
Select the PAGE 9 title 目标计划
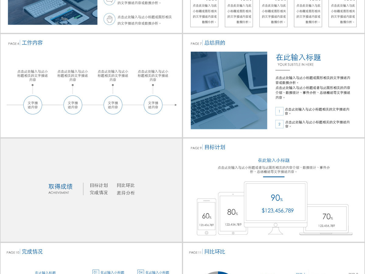[215, 147]
